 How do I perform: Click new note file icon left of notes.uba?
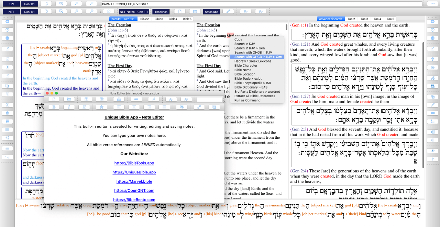click(x=180, y=12)
